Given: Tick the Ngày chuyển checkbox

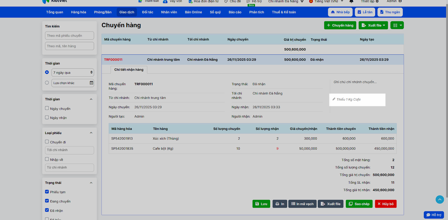Looking at the screenshot, I should click(x=47, y=108).
